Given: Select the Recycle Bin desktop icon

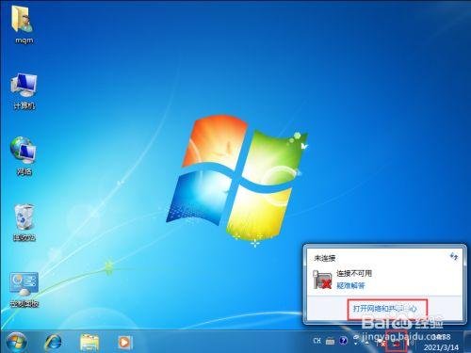Looking at the screenshot, I should (x=24, y=217).
